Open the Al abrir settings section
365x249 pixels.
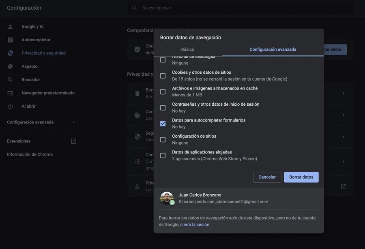29,106
